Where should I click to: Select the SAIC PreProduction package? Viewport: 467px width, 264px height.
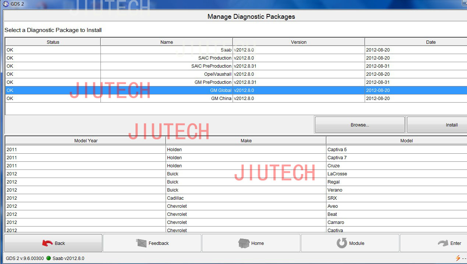click(236, 66)
